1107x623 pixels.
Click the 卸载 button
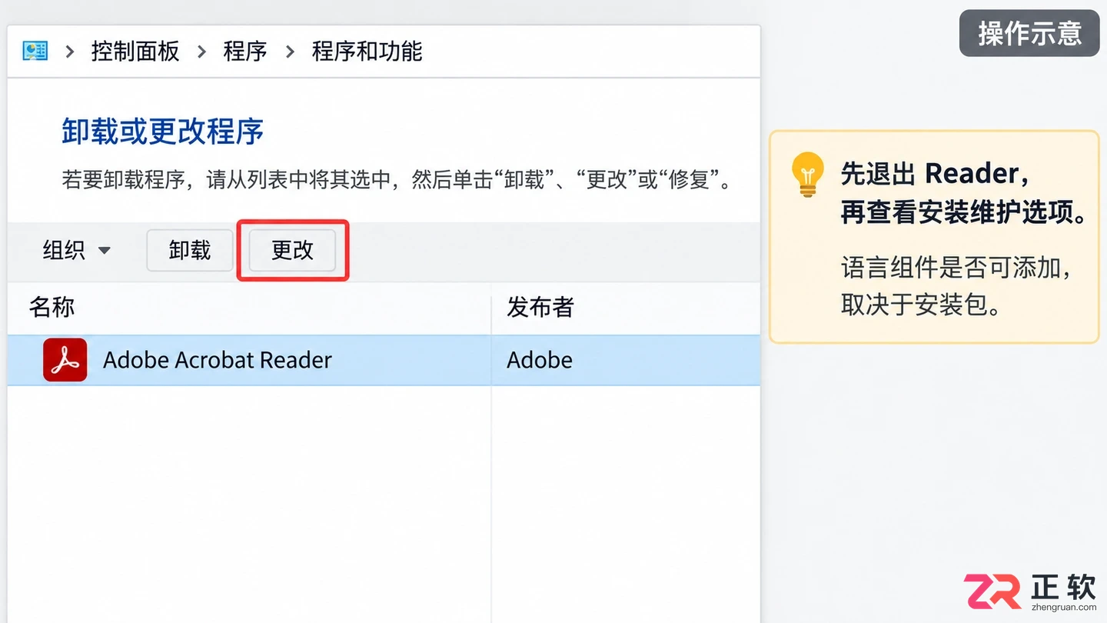(190, 250)
